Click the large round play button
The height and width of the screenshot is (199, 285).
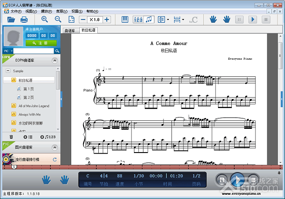(x=237, y=180)
